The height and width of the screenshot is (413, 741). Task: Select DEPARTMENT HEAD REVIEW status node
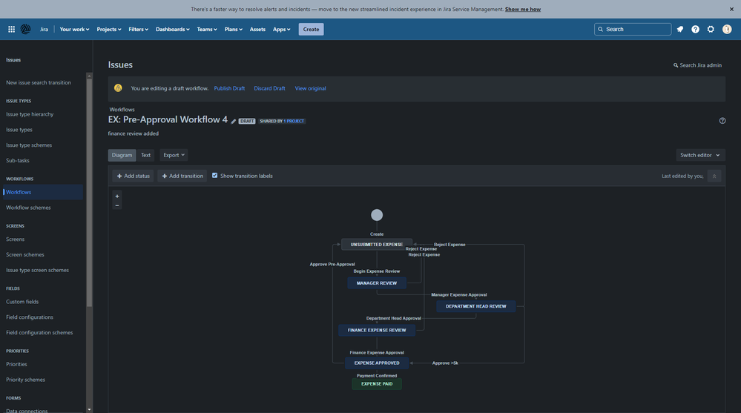[476, 306]
